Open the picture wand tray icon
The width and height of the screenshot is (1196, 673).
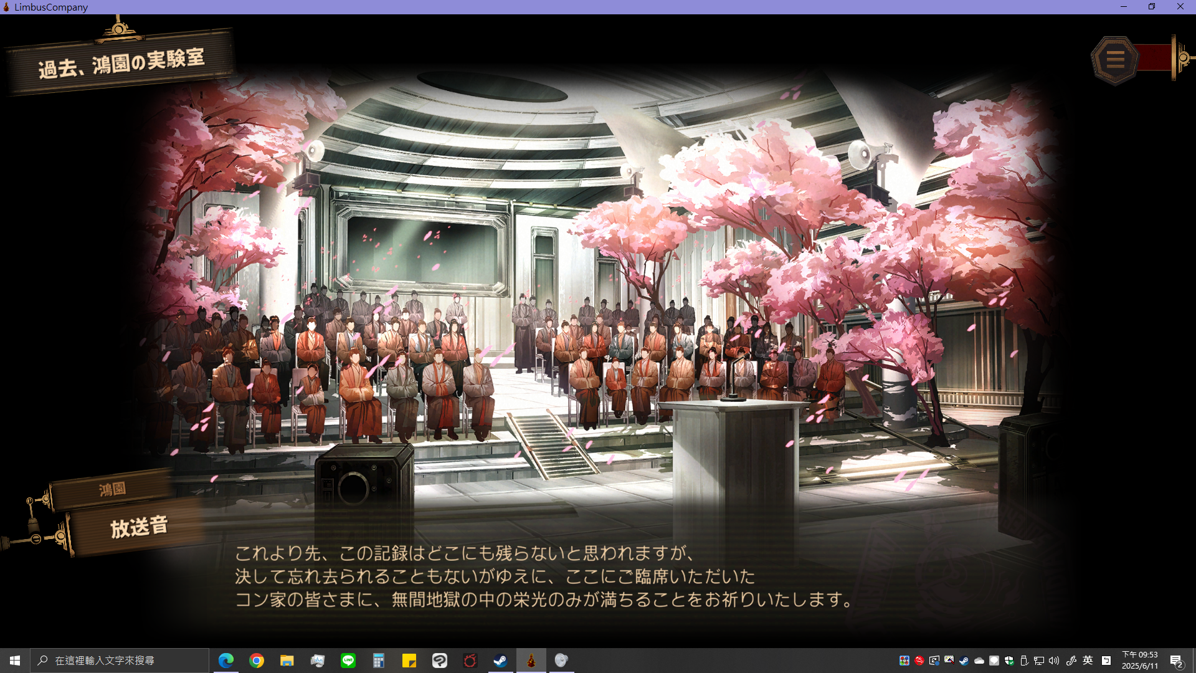pos(949,660)
